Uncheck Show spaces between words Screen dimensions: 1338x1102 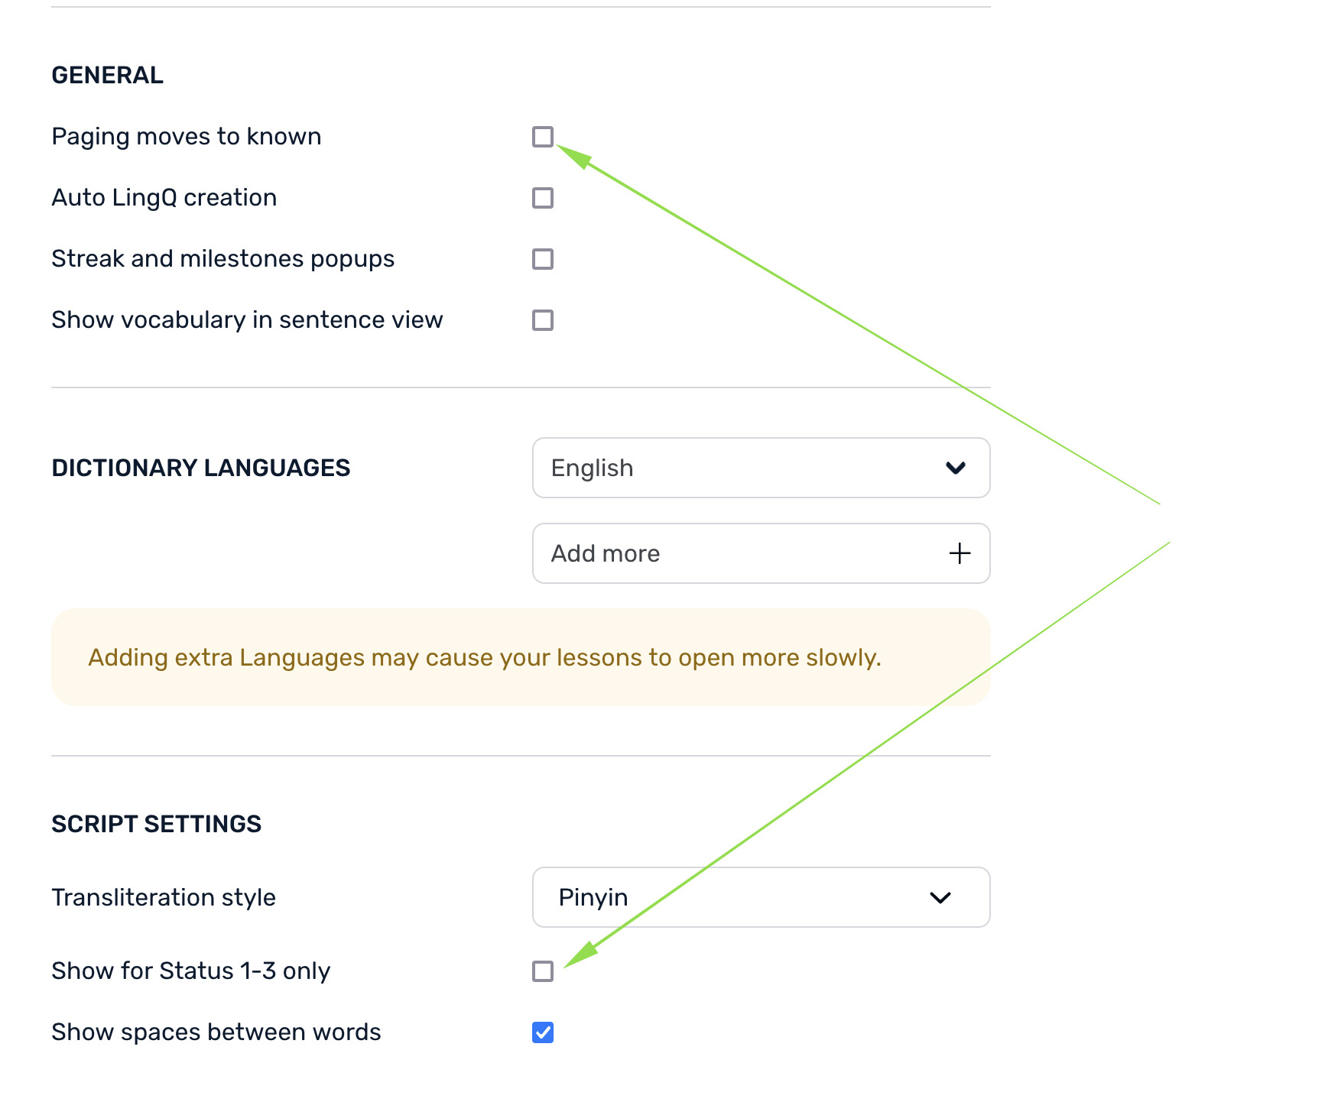(x=543, y=1032)
